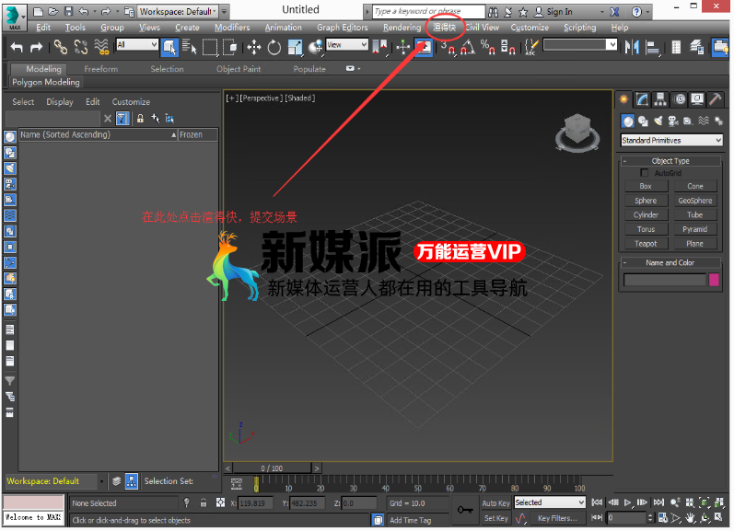The width and height of the screenshot is (734, 531).
Task: Activate the Select Object tool
Action: point(169,47)
